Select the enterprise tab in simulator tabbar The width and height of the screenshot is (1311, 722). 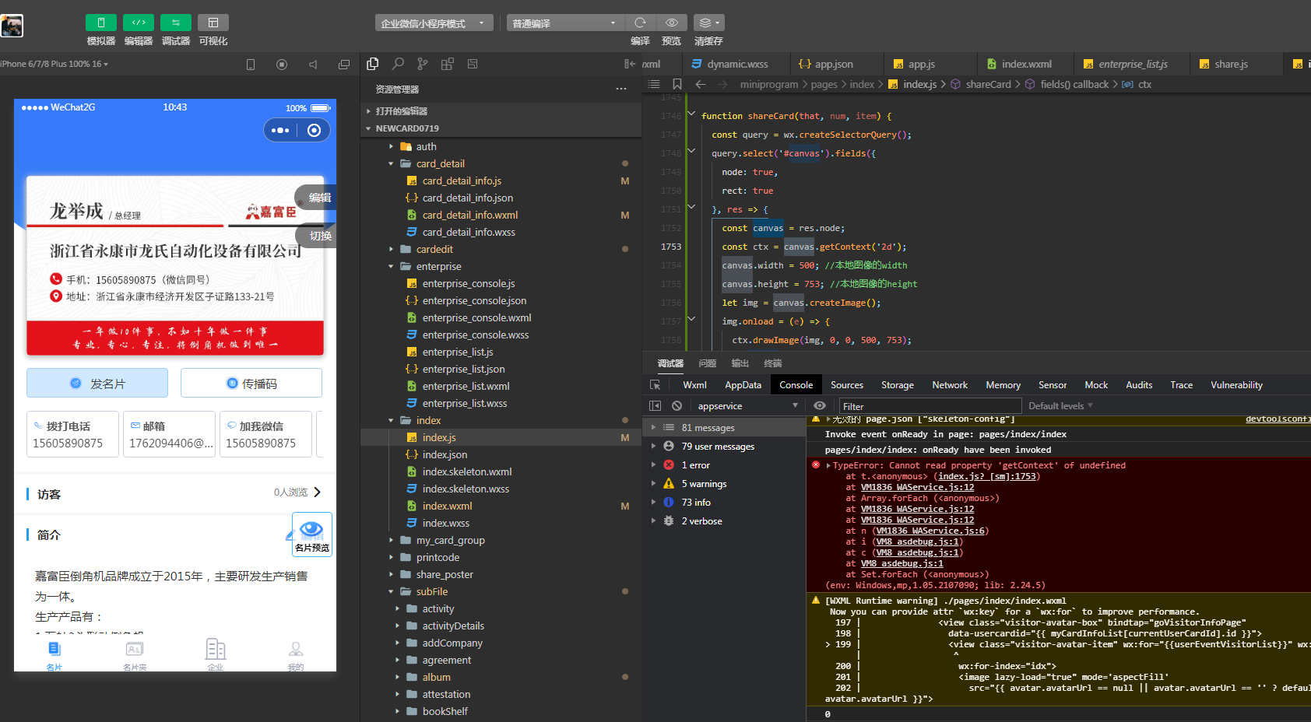(216, 654)
